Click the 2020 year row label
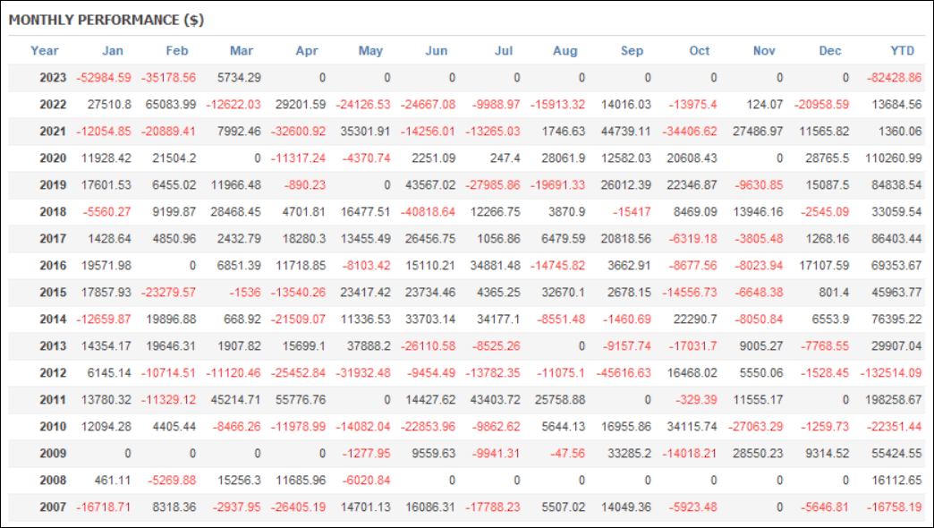 tap(53, 158)
